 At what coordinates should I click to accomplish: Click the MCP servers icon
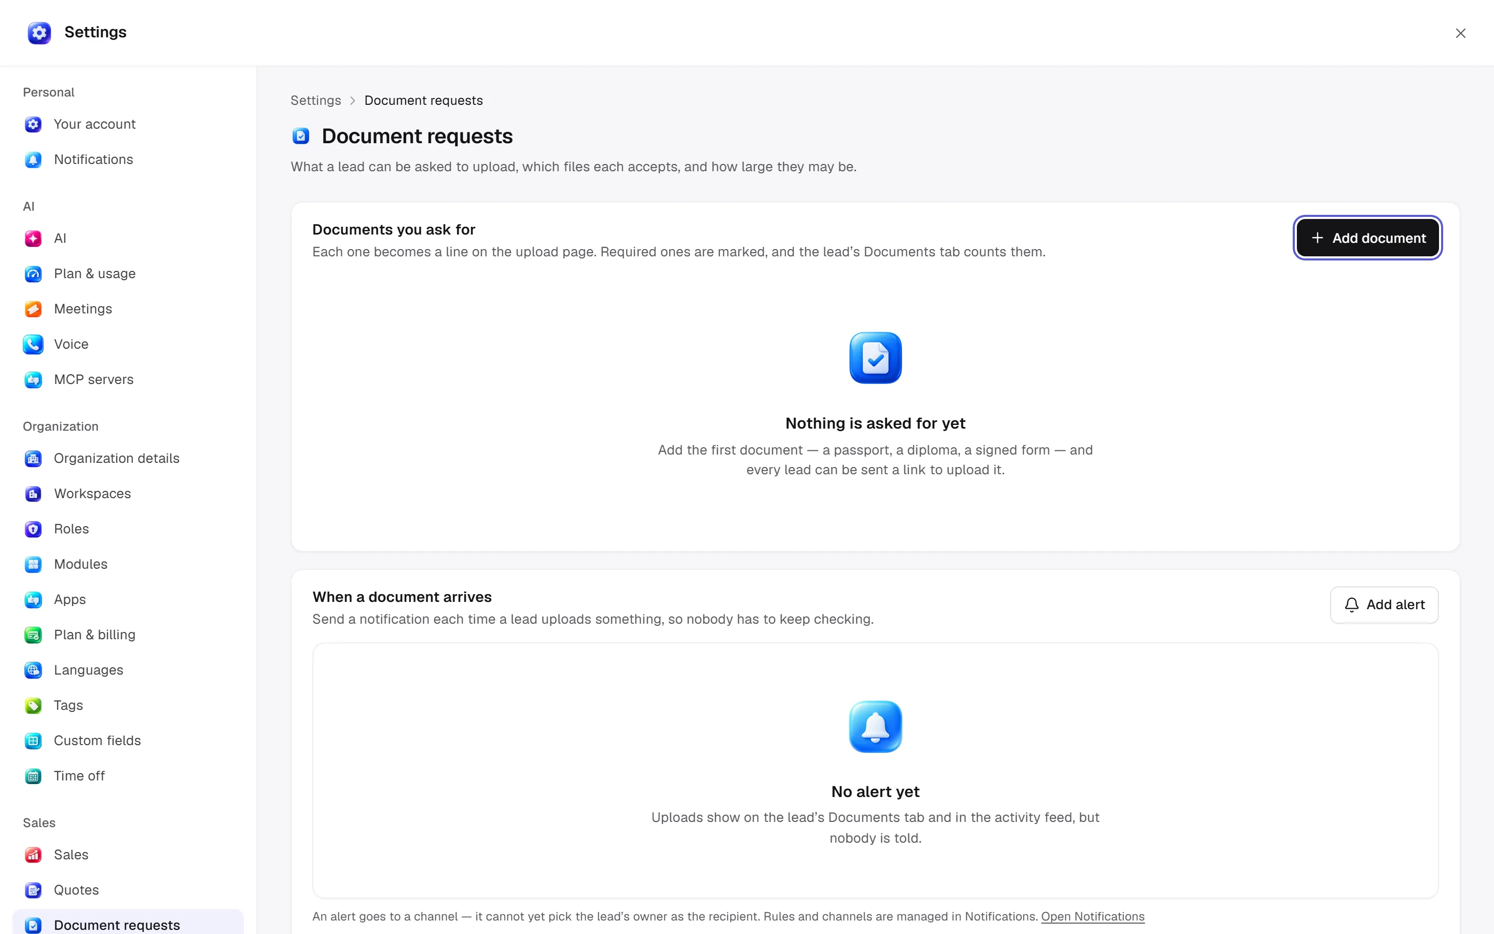(x=33, y=379)
